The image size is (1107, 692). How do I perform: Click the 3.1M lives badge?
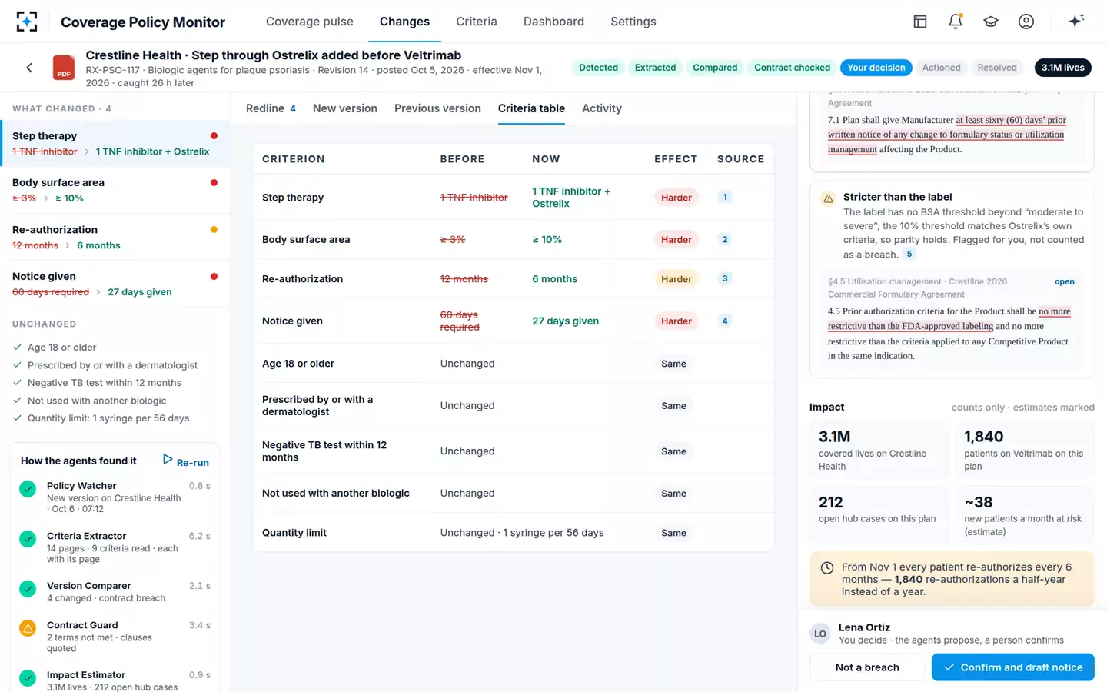[x=1063, y=68]
